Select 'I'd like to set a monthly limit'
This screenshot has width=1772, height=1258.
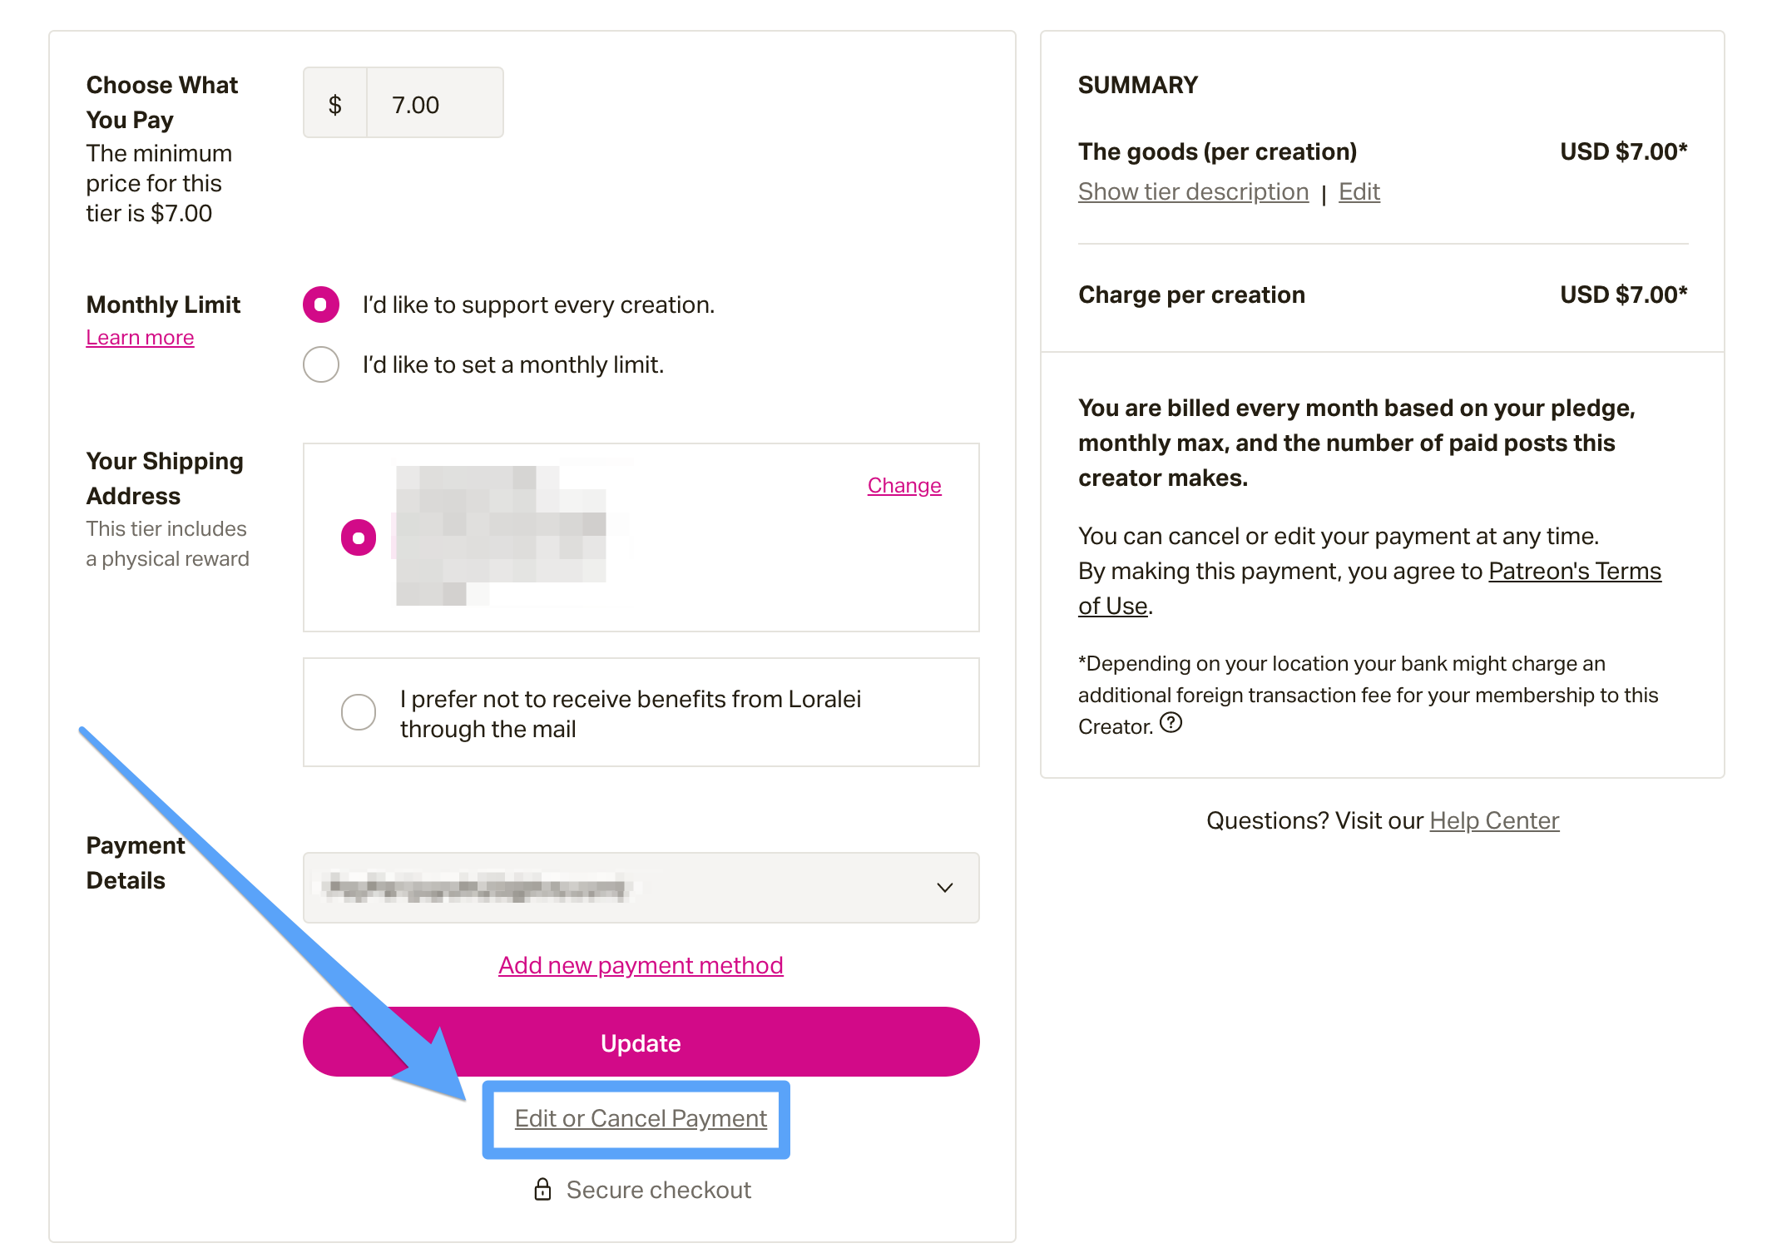[x=319, y=364]
